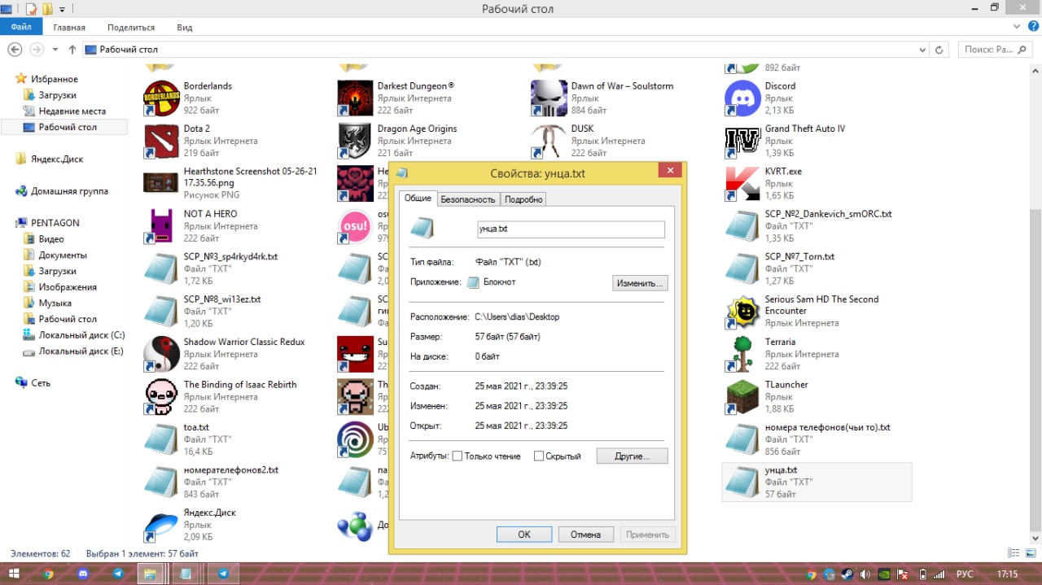Viewport: 1042px width, 585px height.
Task: Open the Steam tray icon
Action: 846,574
